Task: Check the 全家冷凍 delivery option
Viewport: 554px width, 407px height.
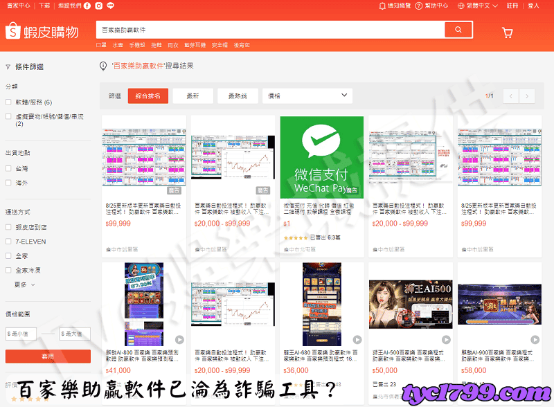Action: pyautogui.click(x=8, y=270)
